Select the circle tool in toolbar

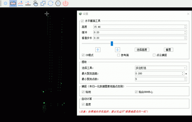coord(5,4)
